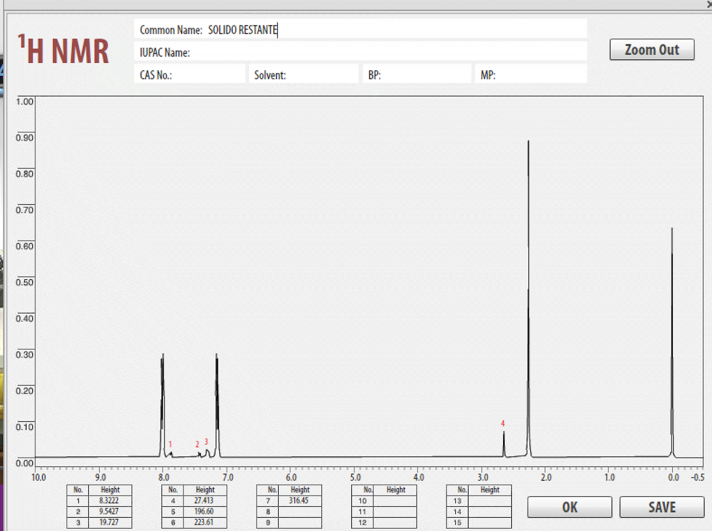The height and width of the screenshot is (531, 712).
Task: Click the SAVE button
Action: coord(661,507)
